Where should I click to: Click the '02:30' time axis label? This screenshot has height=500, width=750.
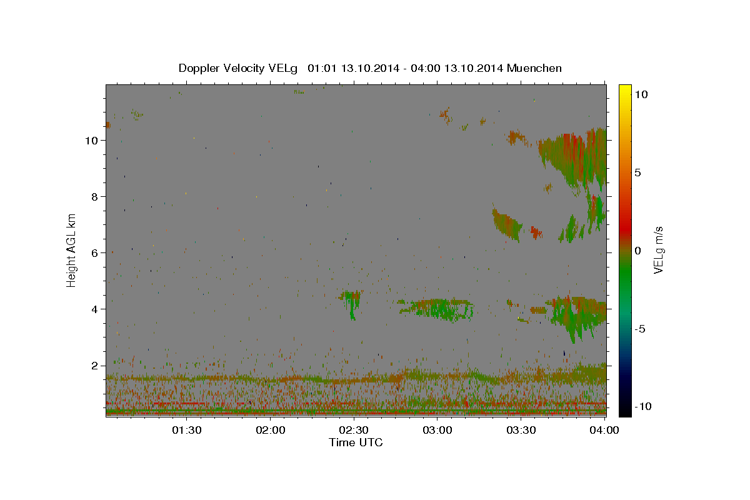click(x=354, y=430)
